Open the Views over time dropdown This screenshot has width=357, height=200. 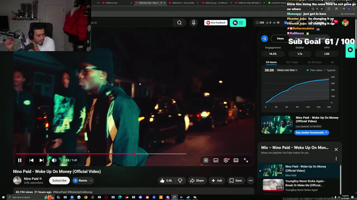[287, 70]
